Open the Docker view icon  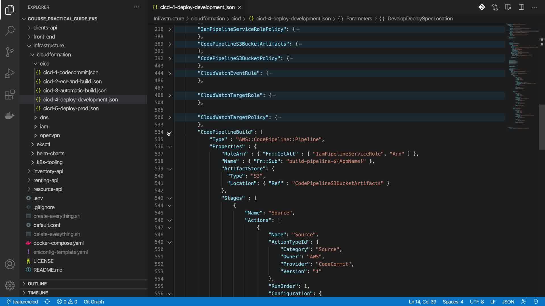point(10,116)
